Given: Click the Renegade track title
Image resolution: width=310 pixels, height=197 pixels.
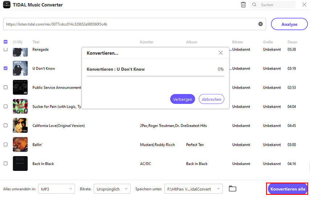Looking at the screenshot, I should click(x=41, y=49).
